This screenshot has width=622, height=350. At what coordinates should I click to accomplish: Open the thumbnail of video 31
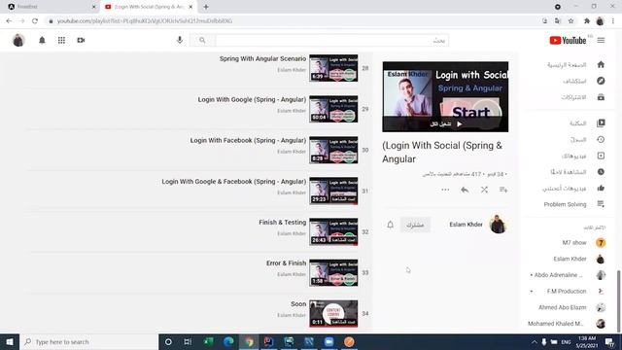pyautogui.click(x=333, y=191)
